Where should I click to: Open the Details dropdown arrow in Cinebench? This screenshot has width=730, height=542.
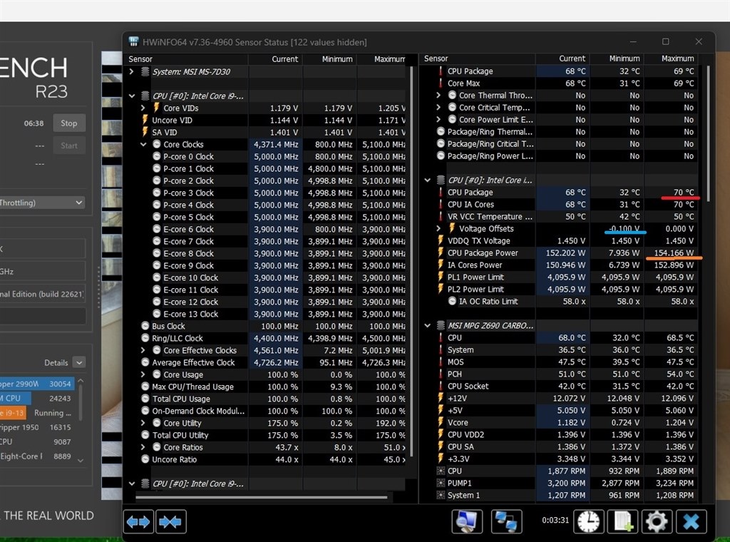pos(79,362)
